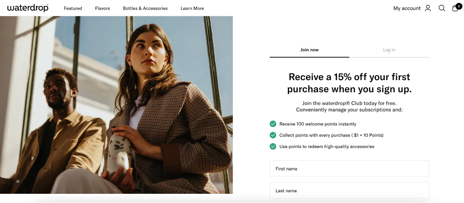Select the Join now tab
The image size is (464, 203).
(309, 50)
